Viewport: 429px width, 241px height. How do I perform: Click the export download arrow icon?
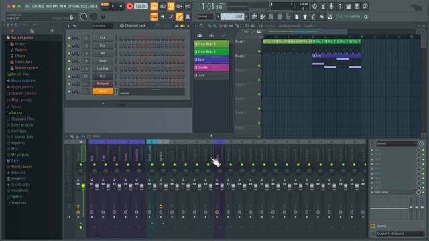tap(330, 17)
